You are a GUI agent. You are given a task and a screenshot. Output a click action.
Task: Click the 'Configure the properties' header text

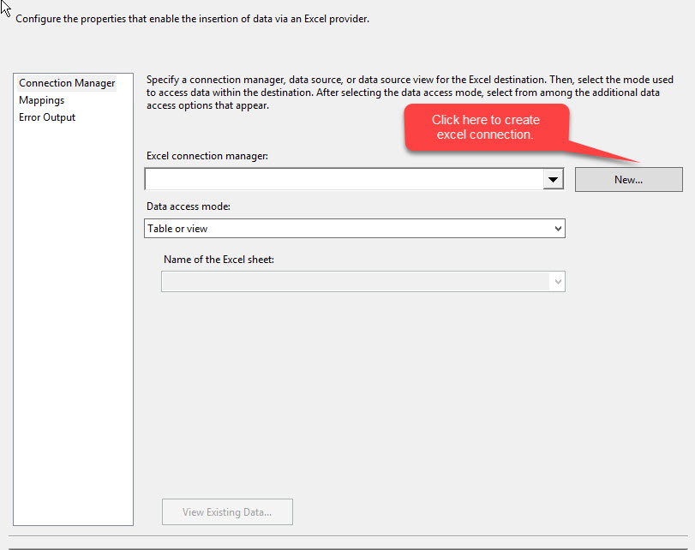(192, 19)
